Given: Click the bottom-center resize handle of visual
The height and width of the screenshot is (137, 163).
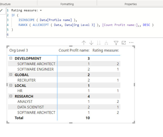Looking at the screenshot, I should 71,123.
